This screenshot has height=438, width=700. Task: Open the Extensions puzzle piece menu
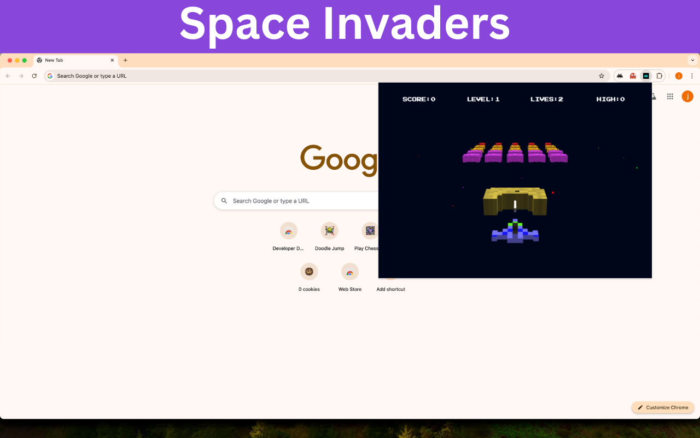[x=659, y=76]
